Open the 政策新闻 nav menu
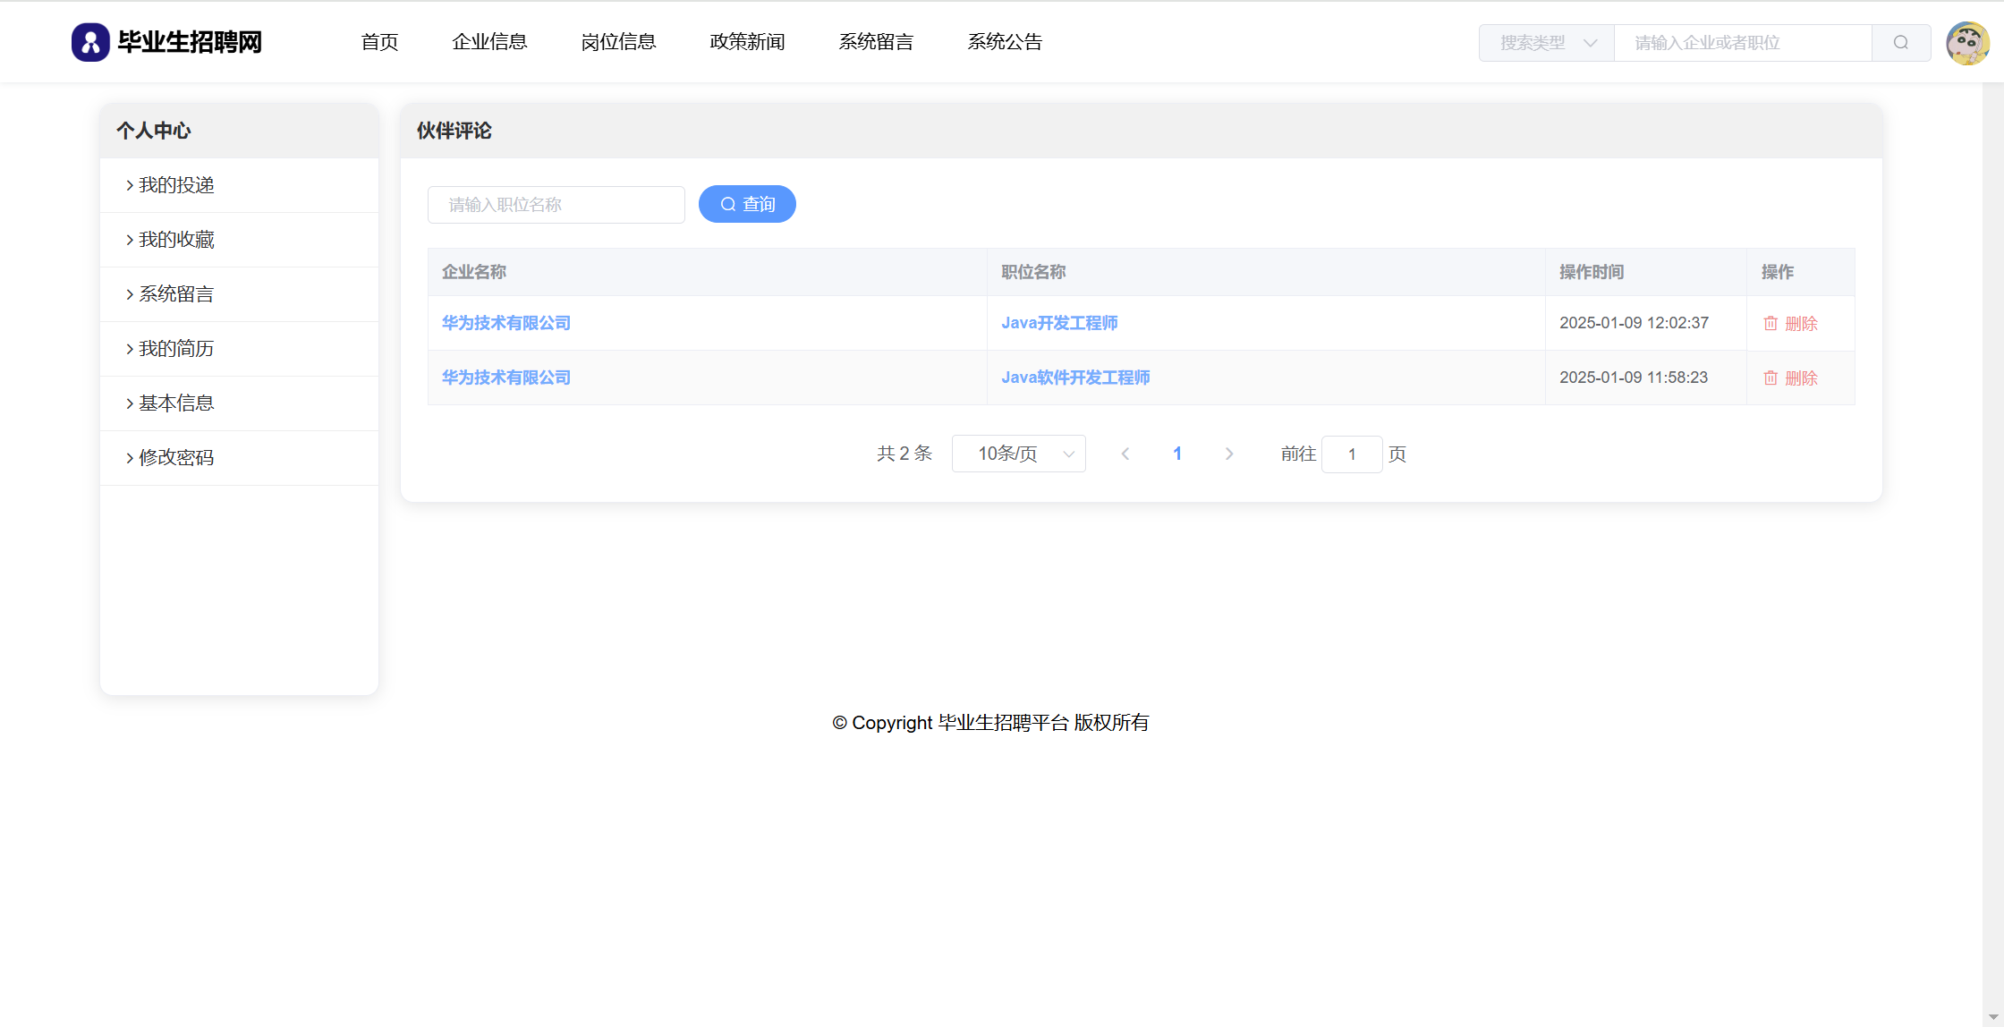This screenshot has width=2004, height=1027. pyautogui.click(x=747, y=42)
